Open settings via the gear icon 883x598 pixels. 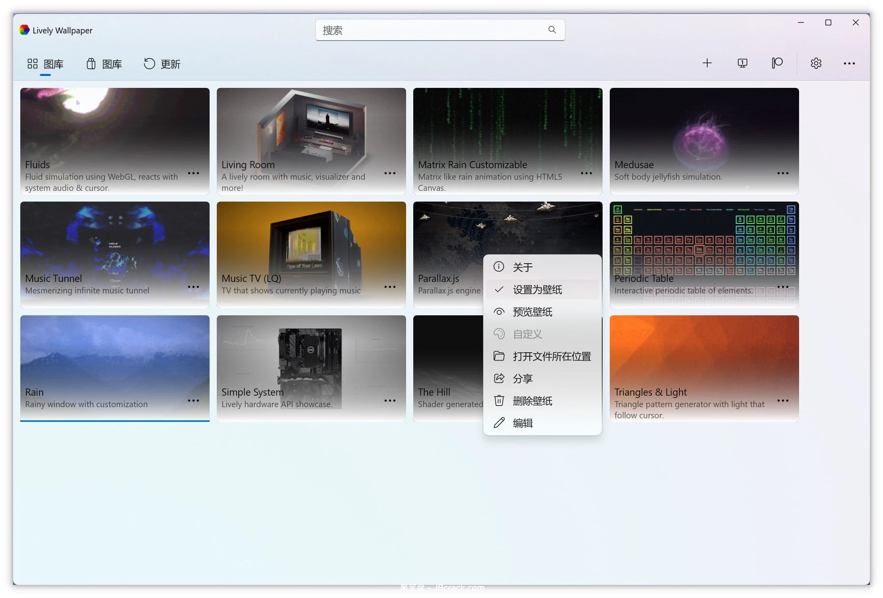(816, 63)
